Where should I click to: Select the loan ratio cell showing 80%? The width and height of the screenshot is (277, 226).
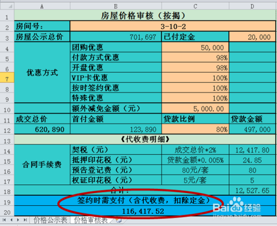pos(195,129)
